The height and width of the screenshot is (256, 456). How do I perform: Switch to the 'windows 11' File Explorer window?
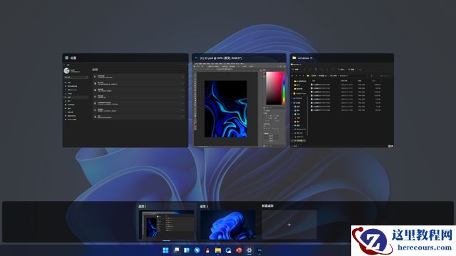point(342,100)
